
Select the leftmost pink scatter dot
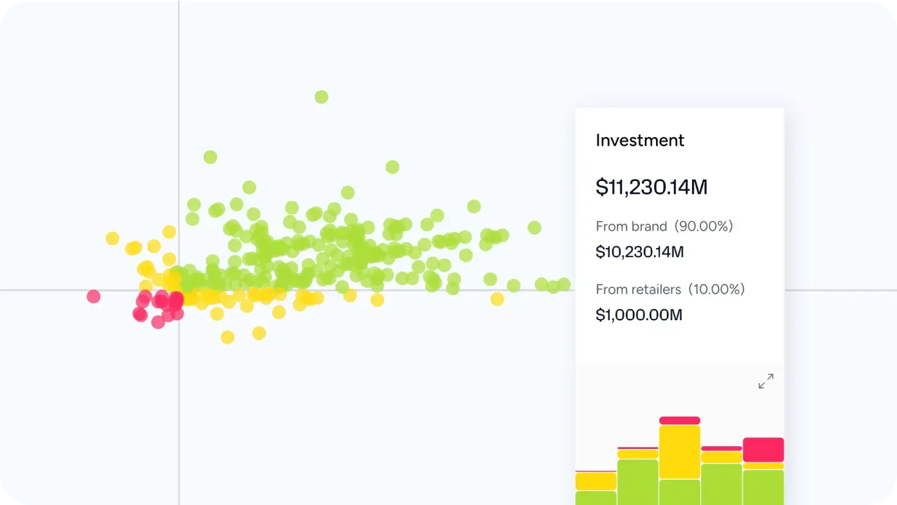(x=94, y=296)
